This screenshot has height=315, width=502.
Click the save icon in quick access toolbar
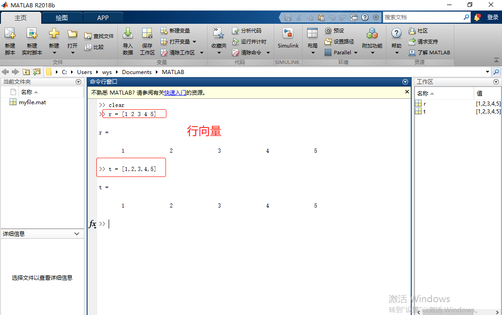[x=287, y=17]
